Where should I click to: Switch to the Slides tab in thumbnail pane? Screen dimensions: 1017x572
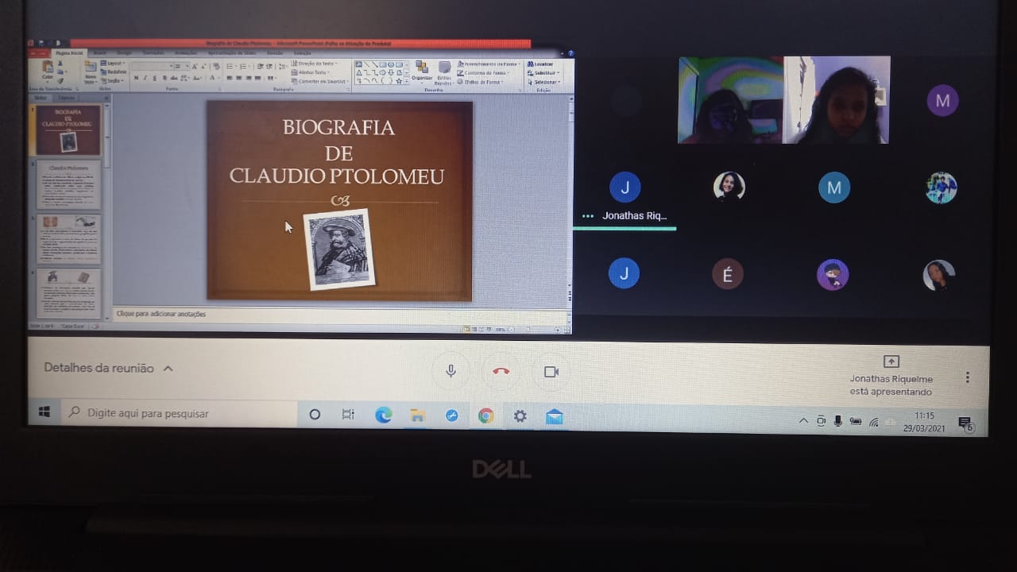click(x=41, y=98)
